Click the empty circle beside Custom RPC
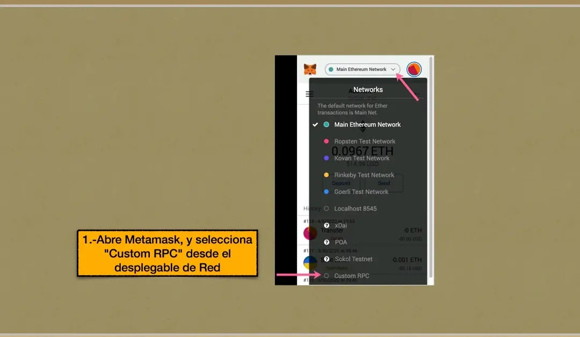Viewport: 580px width, 337px height. point(327,276)
